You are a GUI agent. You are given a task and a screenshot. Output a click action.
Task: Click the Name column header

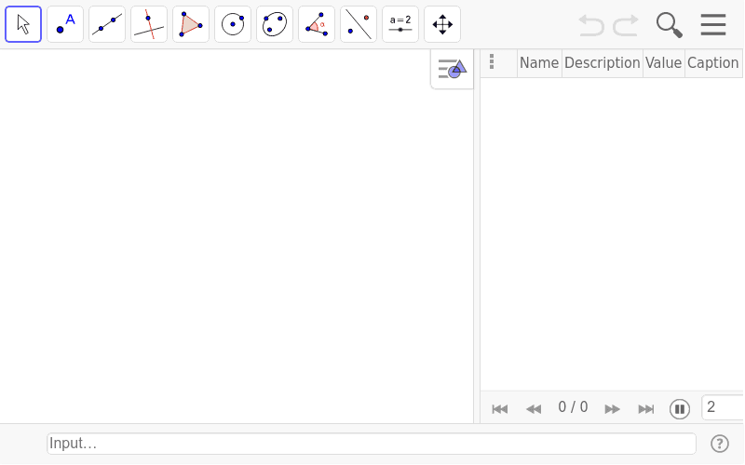pyautogui.click(x=539, y=62)
